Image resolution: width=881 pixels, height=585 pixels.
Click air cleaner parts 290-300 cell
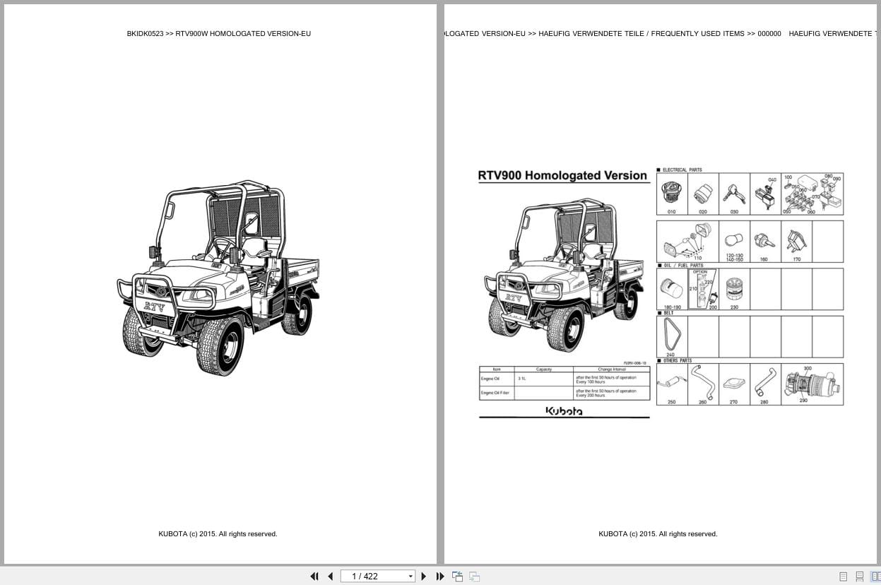(812, 384)
